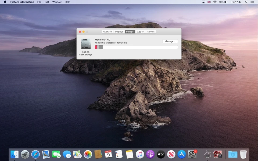This screenshot has height=161, width=258.
Task: Click '452.08 GB available of 499.96 GB' text
Action: click(111, 43)
